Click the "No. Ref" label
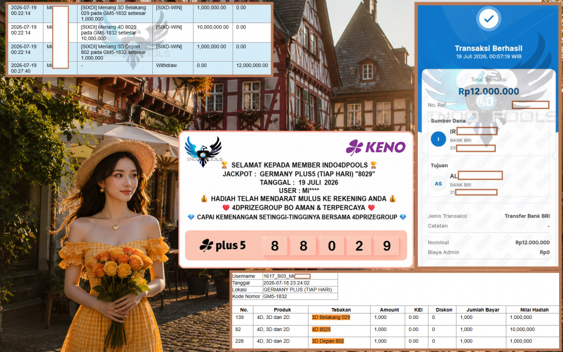 (437, 105)
